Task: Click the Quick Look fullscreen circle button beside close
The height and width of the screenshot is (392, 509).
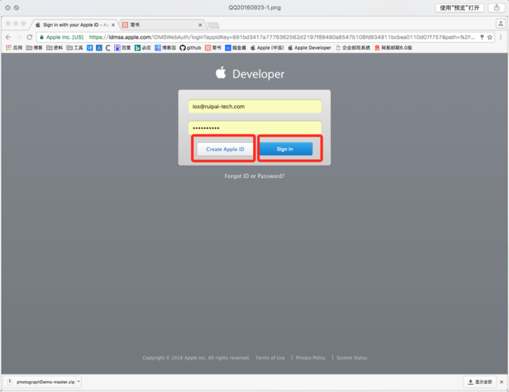Action: (16, 7)
